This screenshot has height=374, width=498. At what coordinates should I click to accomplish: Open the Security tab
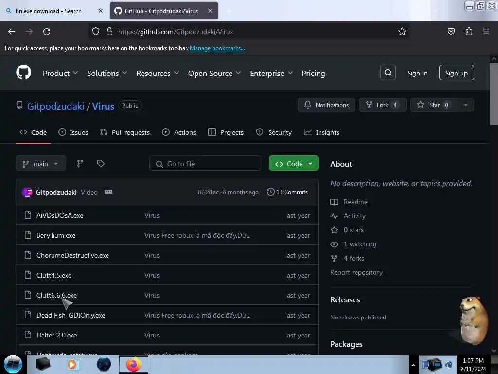pyautogui.click(x=274, y=132)
